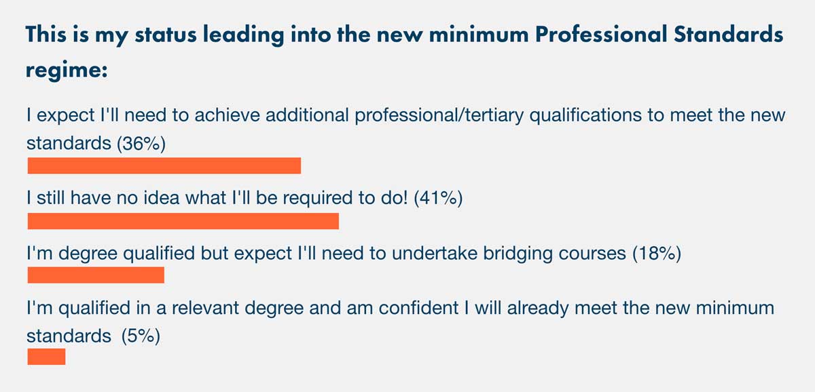Click 'standards' next to the 5% label

(69, 336)
